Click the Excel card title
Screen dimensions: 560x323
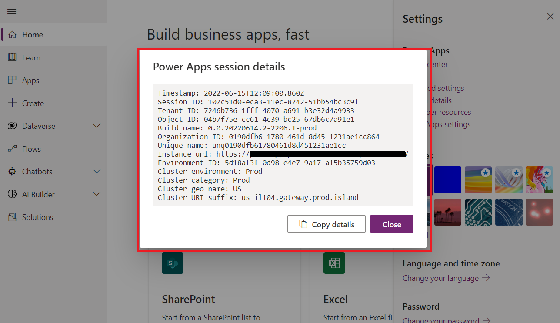336,300
